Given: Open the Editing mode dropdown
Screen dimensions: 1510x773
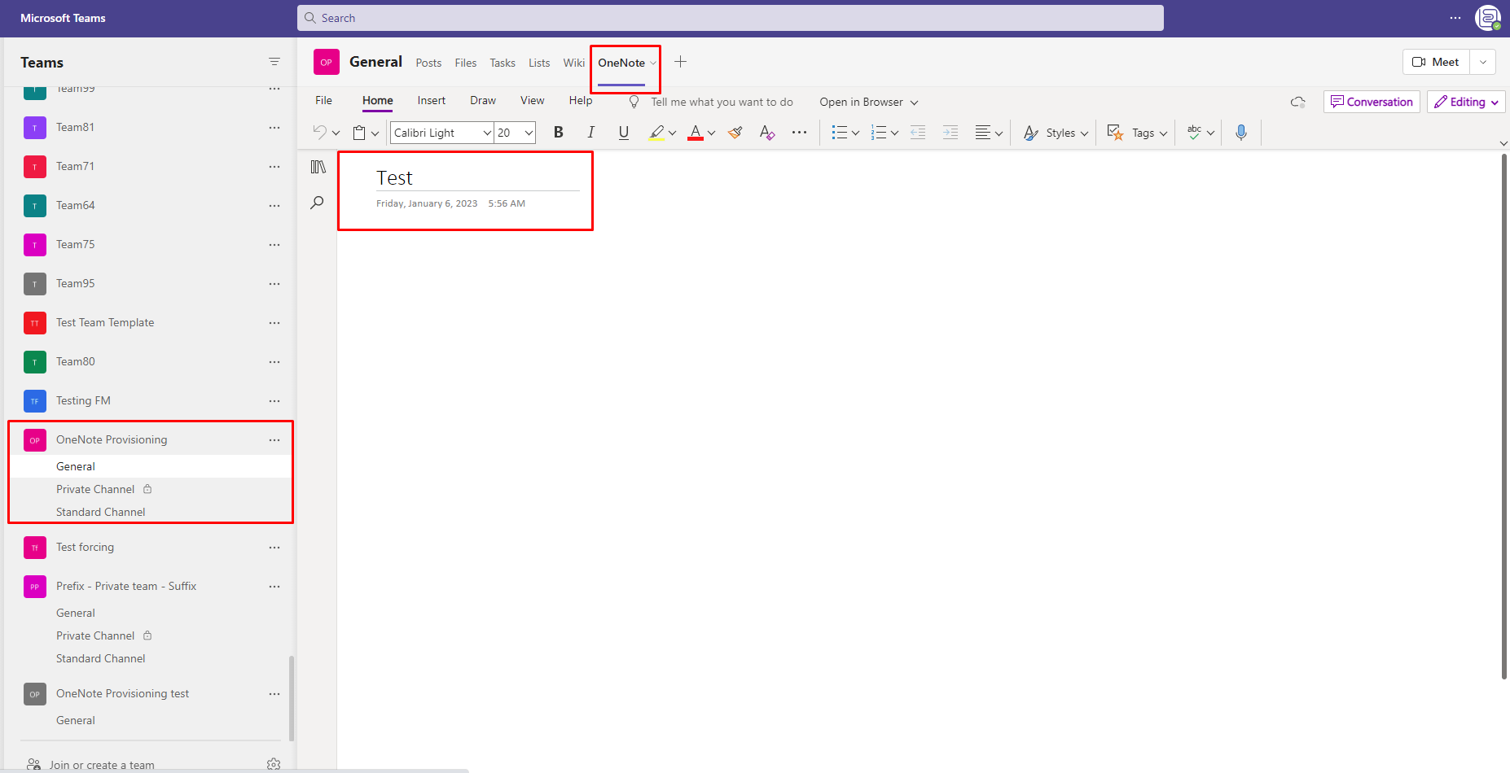Looking at the screenshot, I should click(x=1466, y=102).
